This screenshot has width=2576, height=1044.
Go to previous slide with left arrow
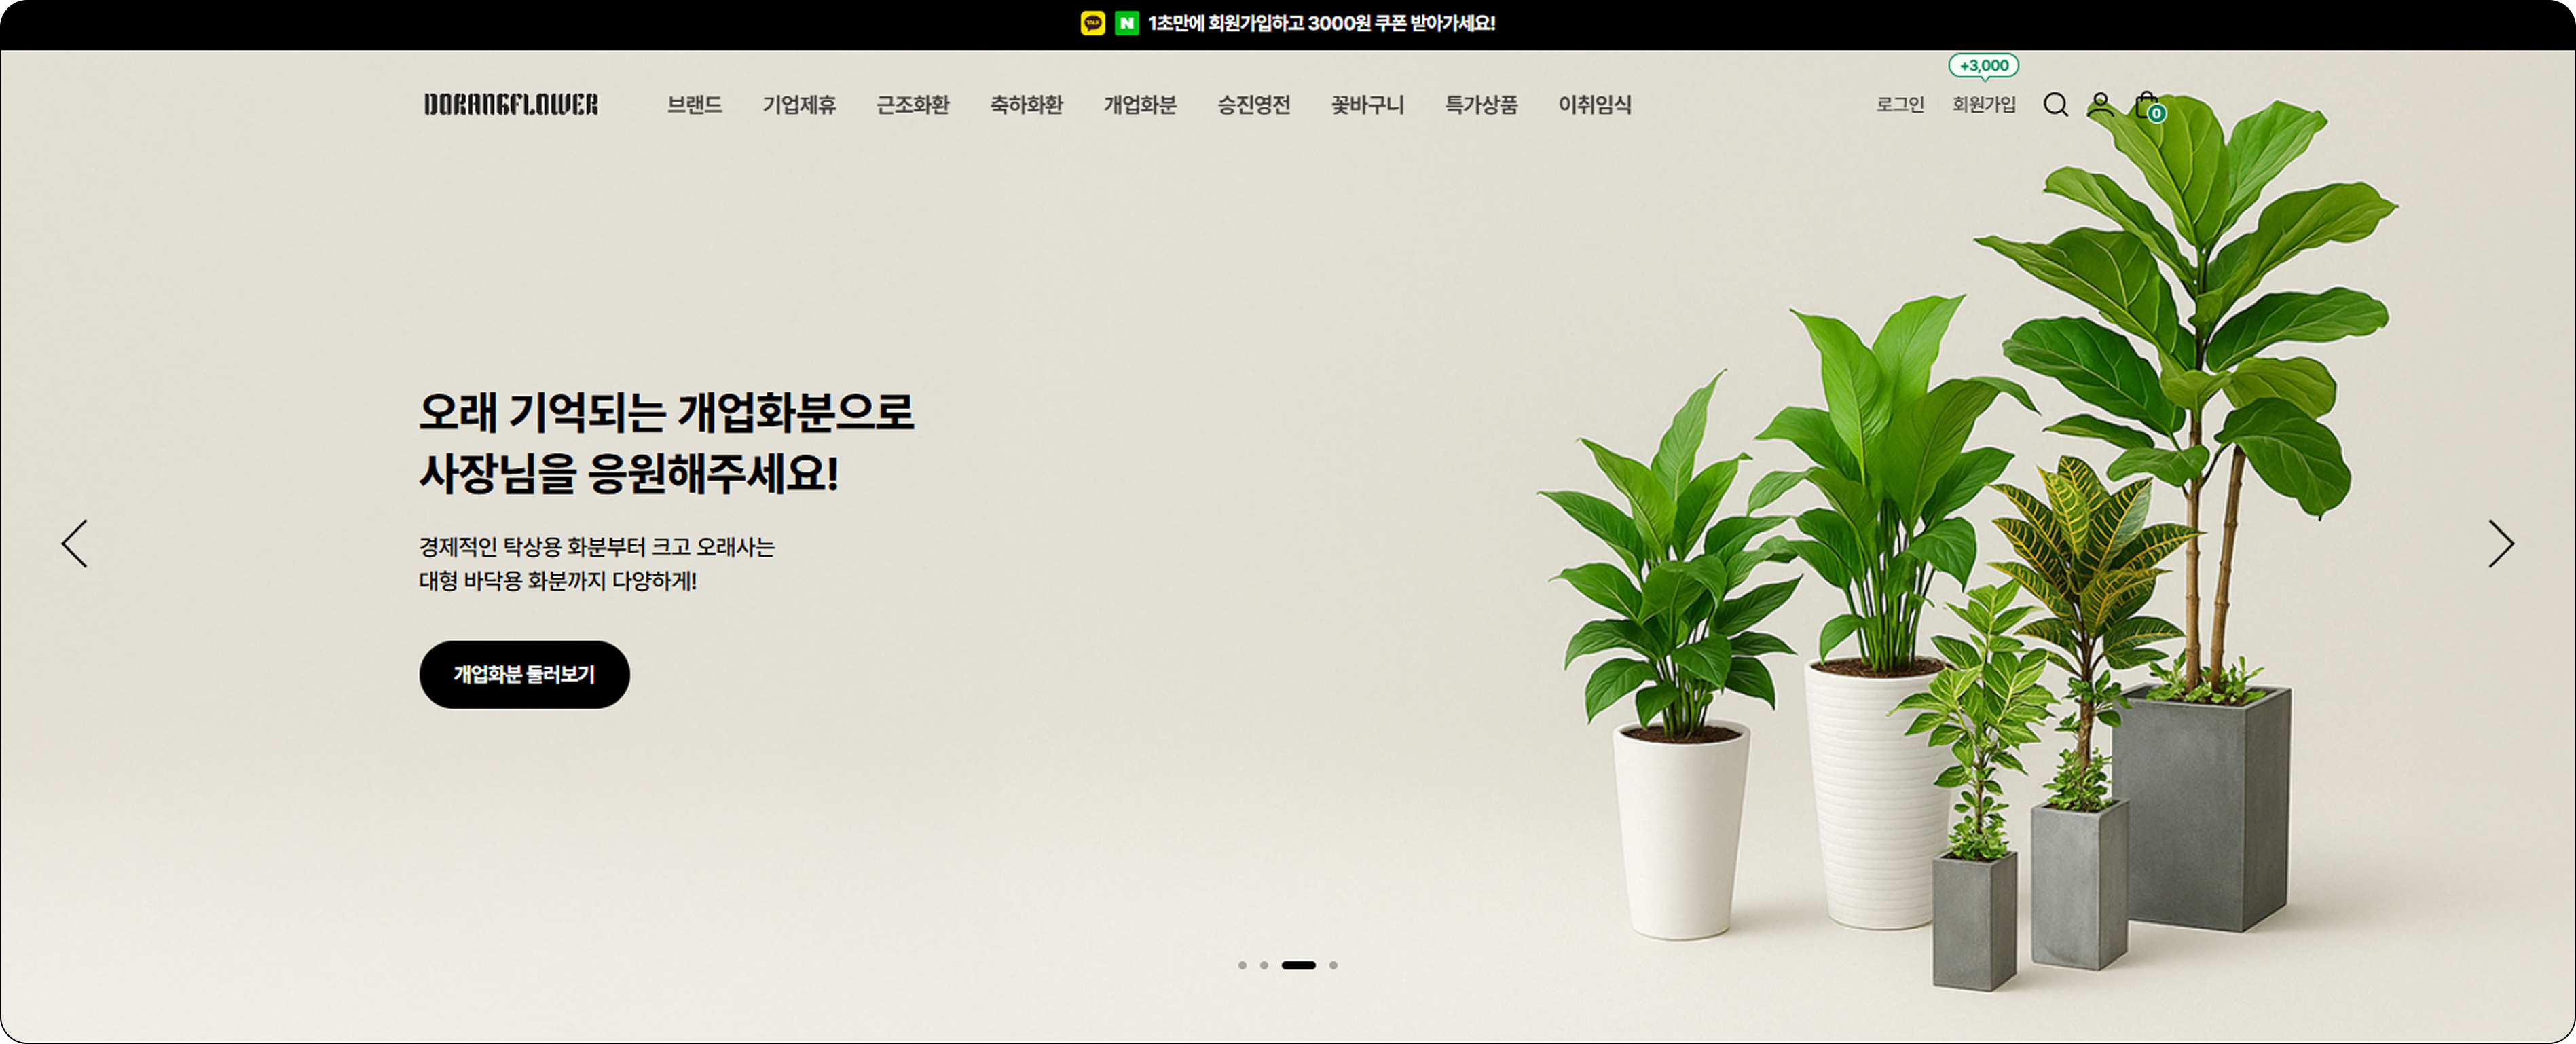(75, 544)
